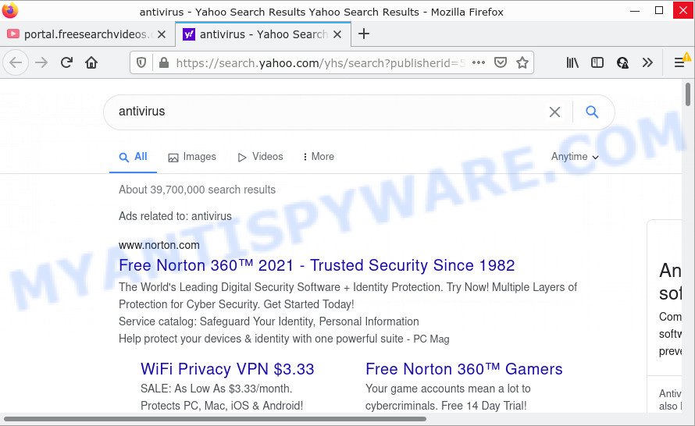Clear the search box text
Screen dimensions: 695x426
point(554,112)
